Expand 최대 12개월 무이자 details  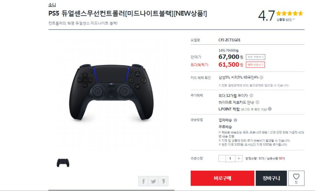point(251,95)
